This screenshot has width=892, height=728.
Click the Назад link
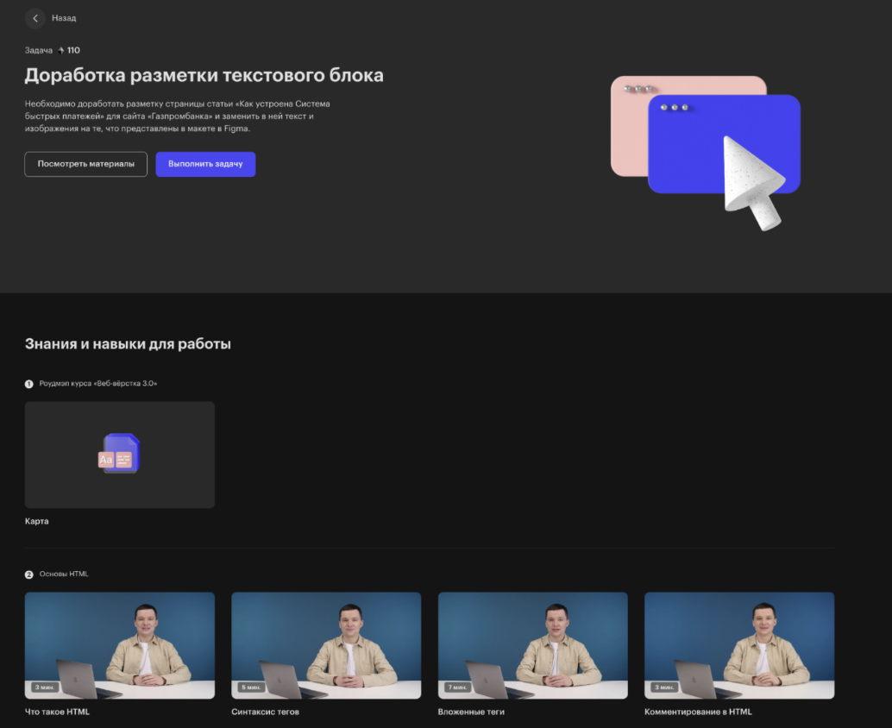pos(65,18)
